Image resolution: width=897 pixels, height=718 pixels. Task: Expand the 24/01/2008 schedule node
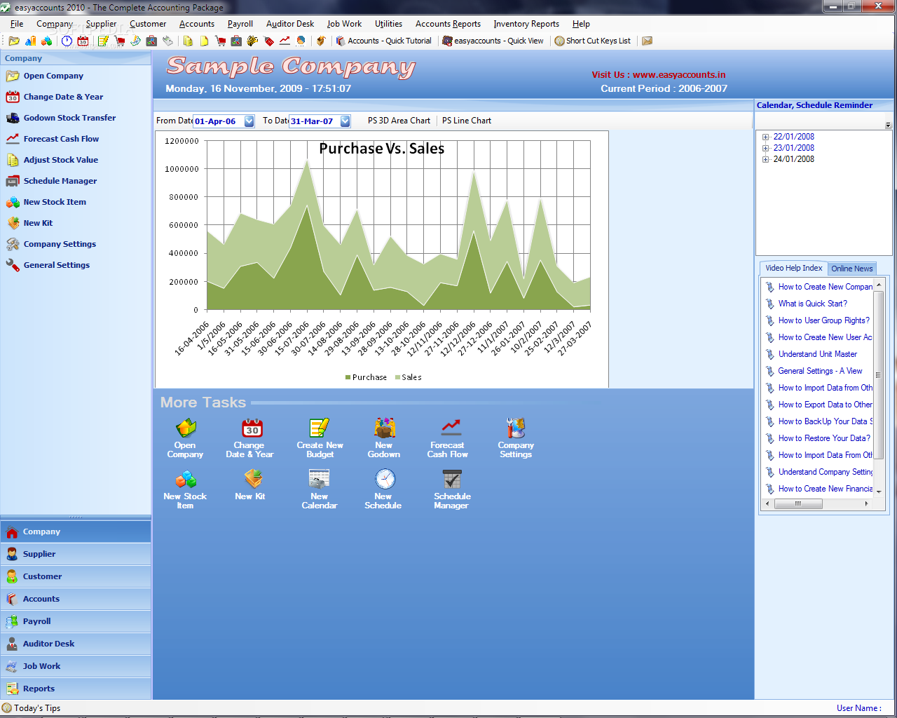(766, 160)
